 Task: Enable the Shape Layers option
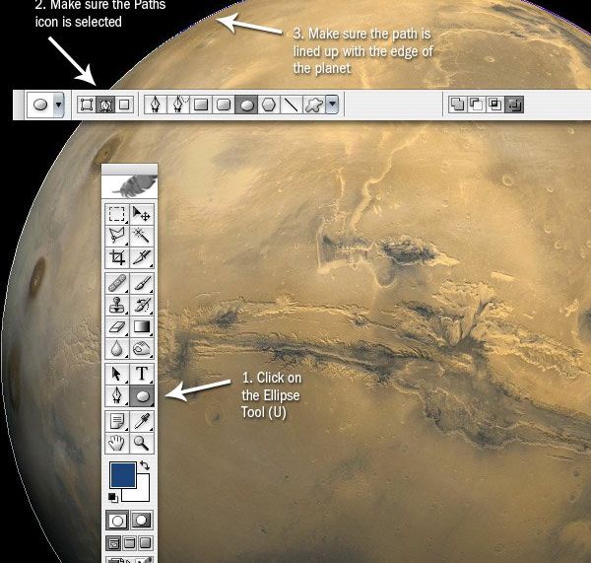click(x=87, y=105)
